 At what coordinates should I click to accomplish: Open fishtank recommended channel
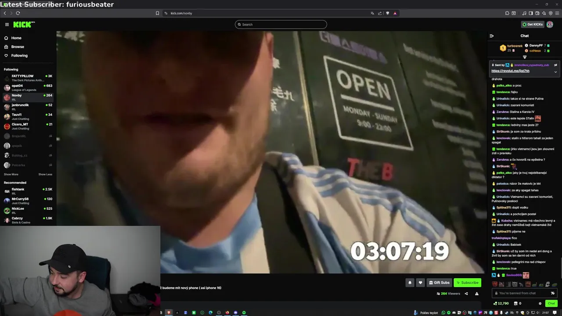pos(27,191)
